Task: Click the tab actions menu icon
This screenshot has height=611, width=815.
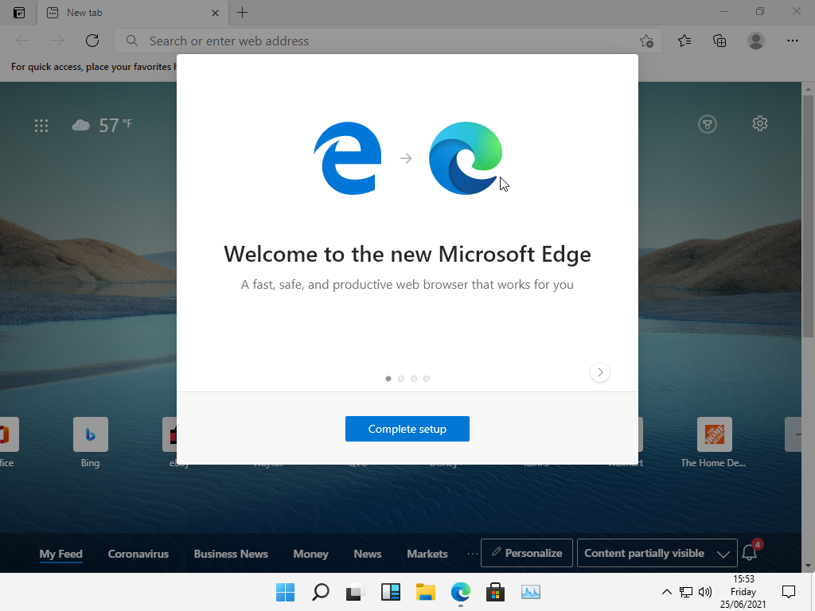Action: tap(19, 13)
